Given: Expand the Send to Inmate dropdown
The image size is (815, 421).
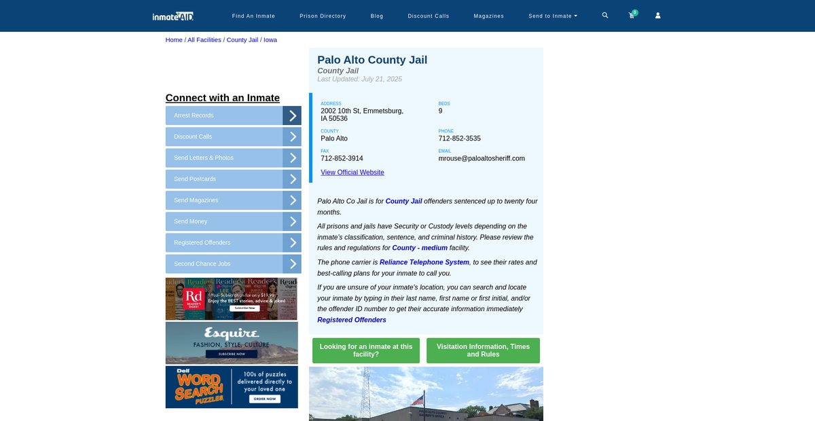Looking at the screenshot, I should point(553,16).
